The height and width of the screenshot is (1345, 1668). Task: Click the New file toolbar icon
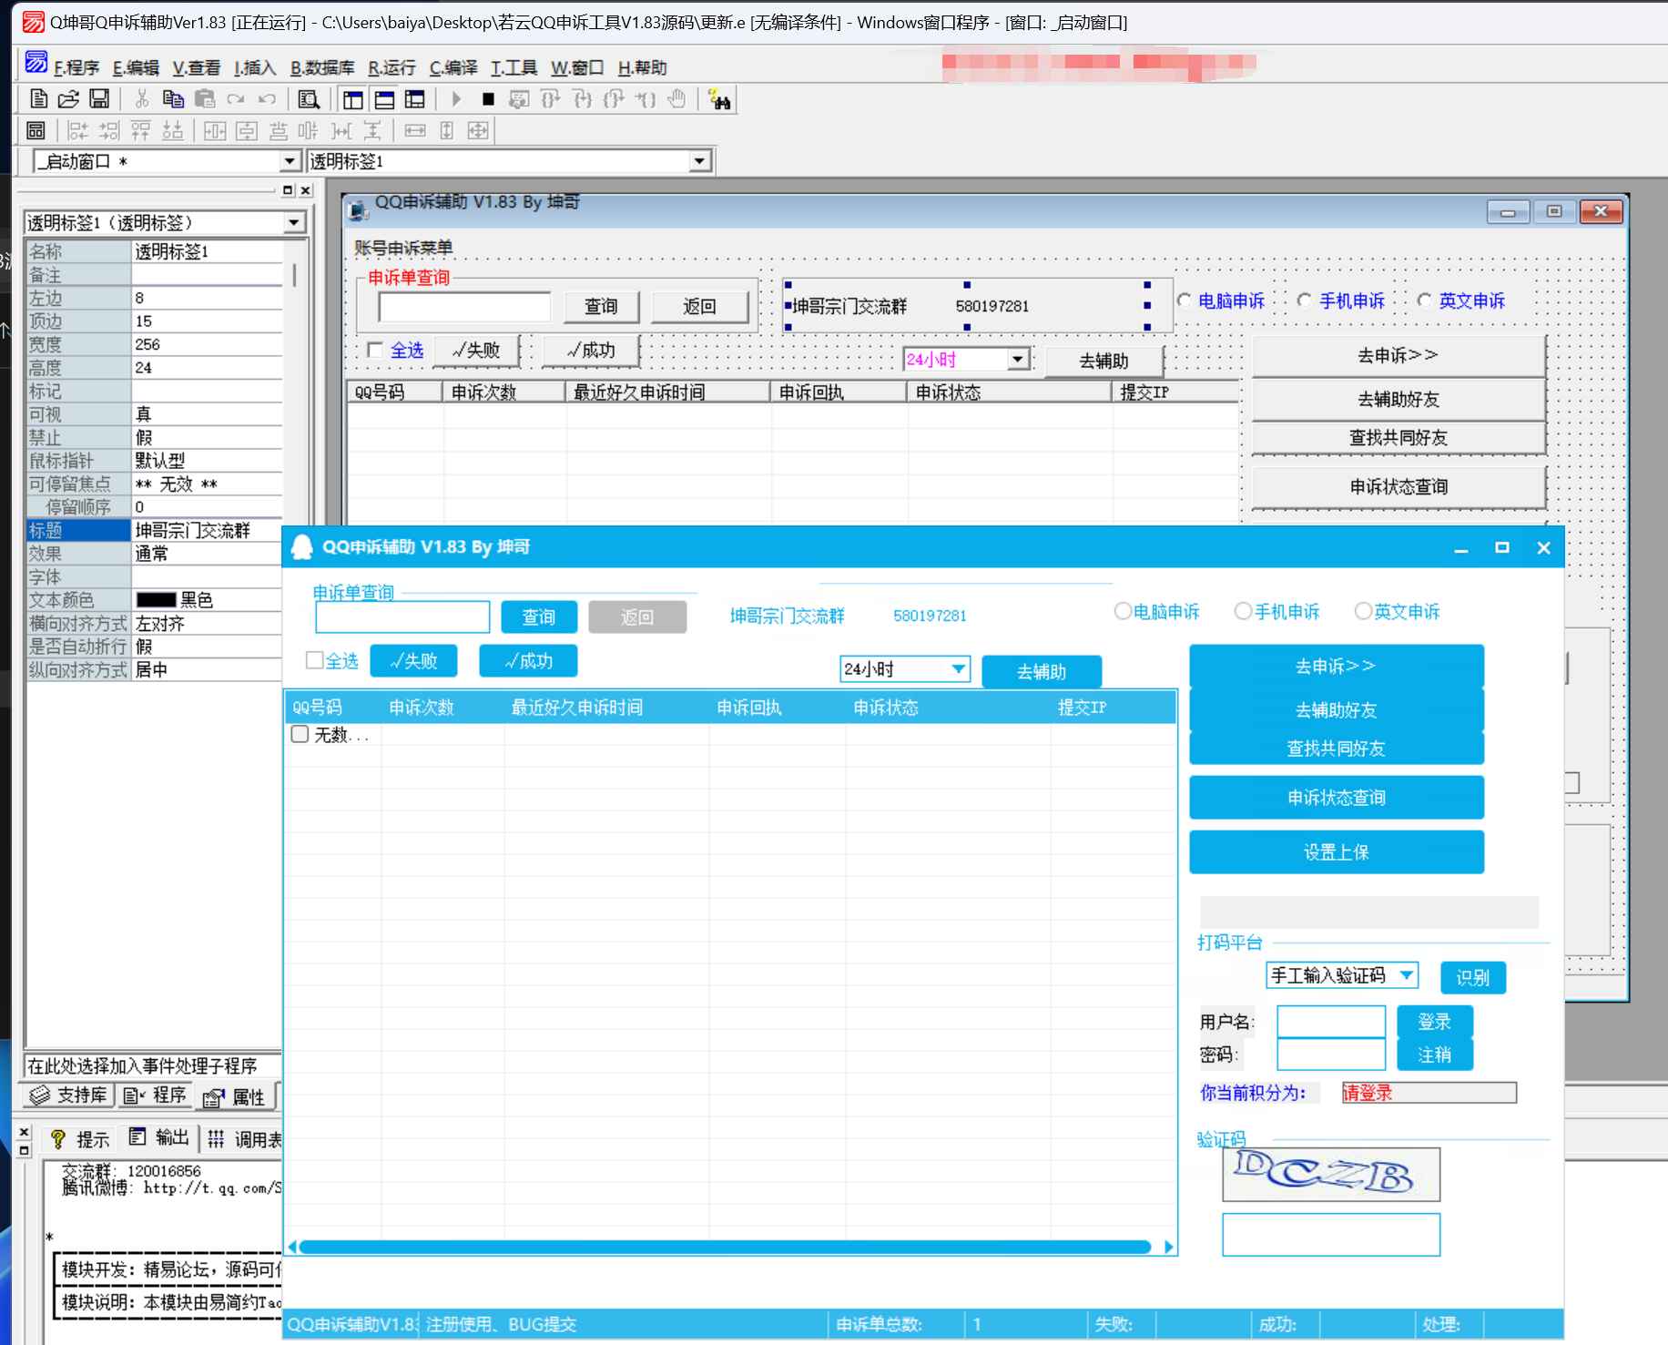(x=38, y=99)
